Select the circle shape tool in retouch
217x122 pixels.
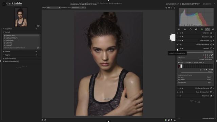(205, 55)
